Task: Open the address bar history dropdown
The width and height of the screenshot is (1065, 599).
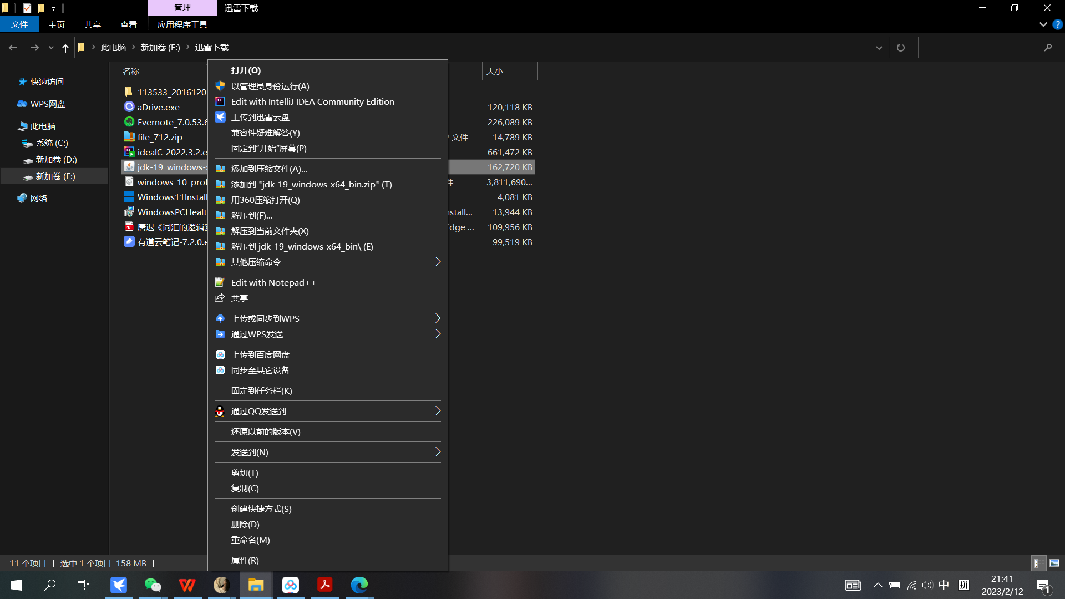Action: tap(879, 48)
